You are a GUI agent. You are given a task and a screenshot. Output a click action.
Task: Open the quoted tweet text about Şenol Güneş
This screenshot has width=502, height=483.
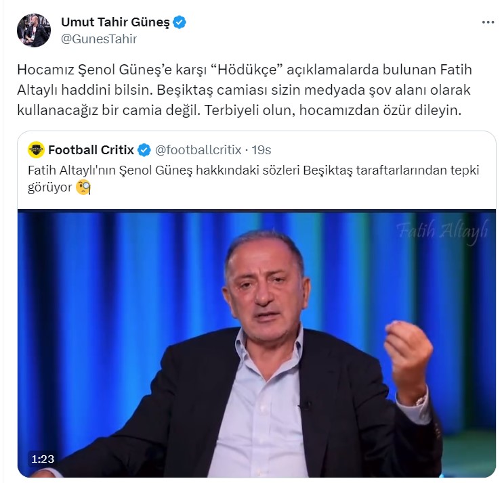click(253, 179)
